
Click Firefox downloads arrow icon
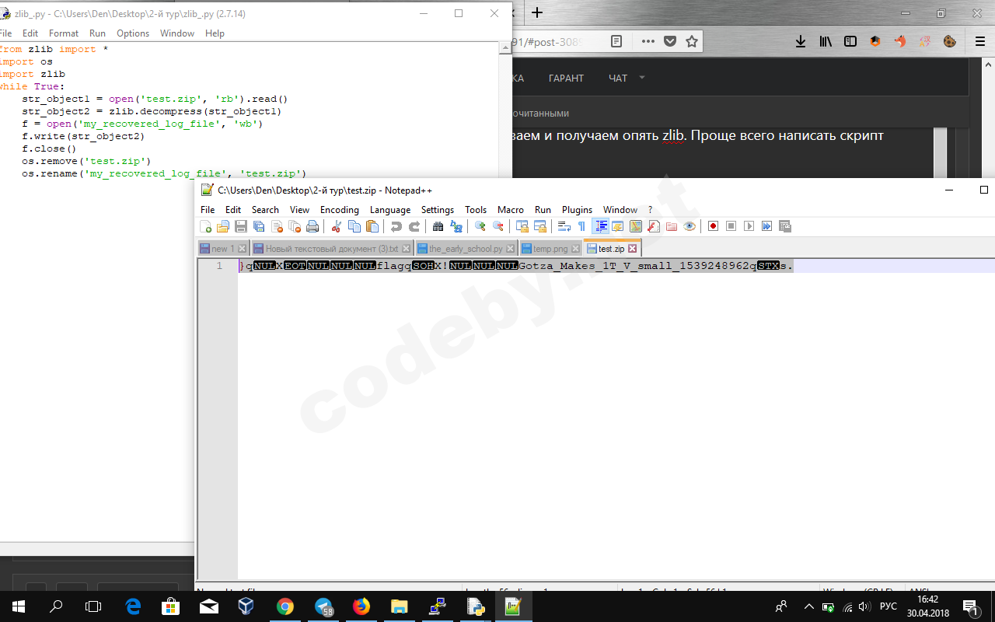(x=801, y=41)
